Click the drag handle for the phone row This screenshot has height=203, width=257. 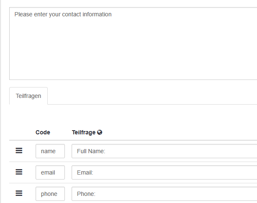click(x=19, y=193)
